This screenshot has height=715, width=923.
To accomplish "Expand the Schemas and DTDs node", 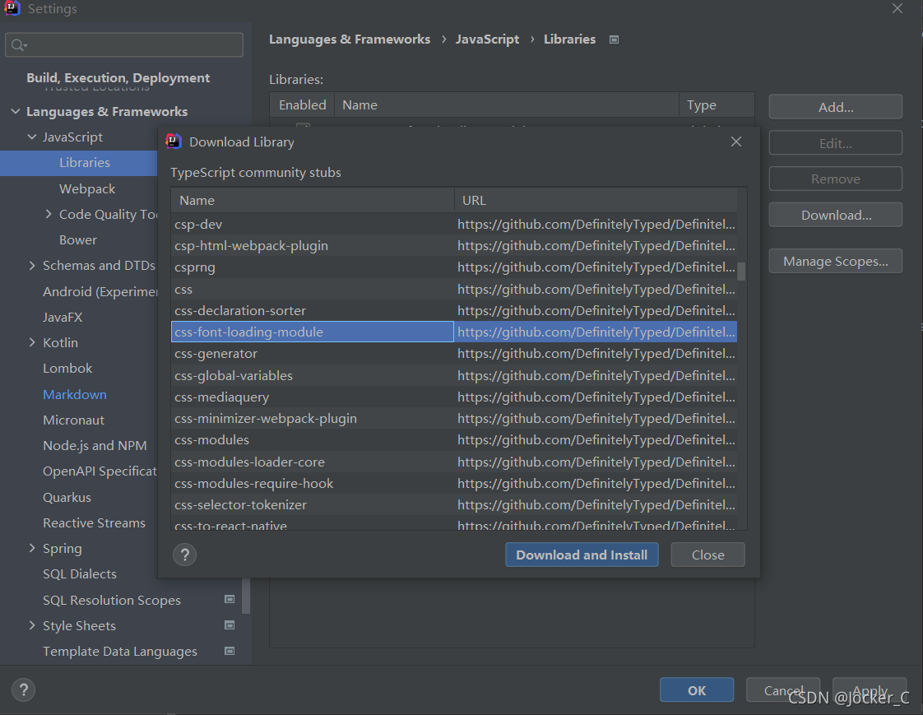I will pyautogui.click(x=32, y=266).
